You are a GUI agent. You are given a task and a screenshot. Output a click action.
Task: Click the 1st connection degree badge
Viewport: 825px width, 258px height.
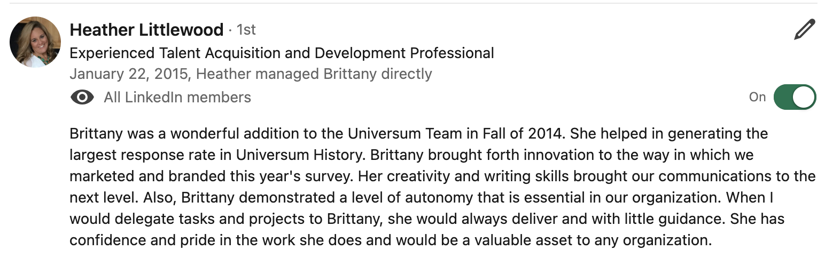point(246,30)
